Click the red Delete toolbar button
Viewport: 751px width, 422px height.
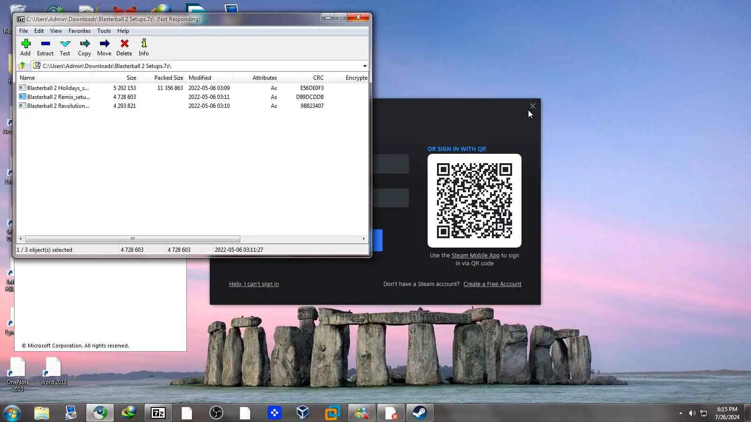click(124, 47)
